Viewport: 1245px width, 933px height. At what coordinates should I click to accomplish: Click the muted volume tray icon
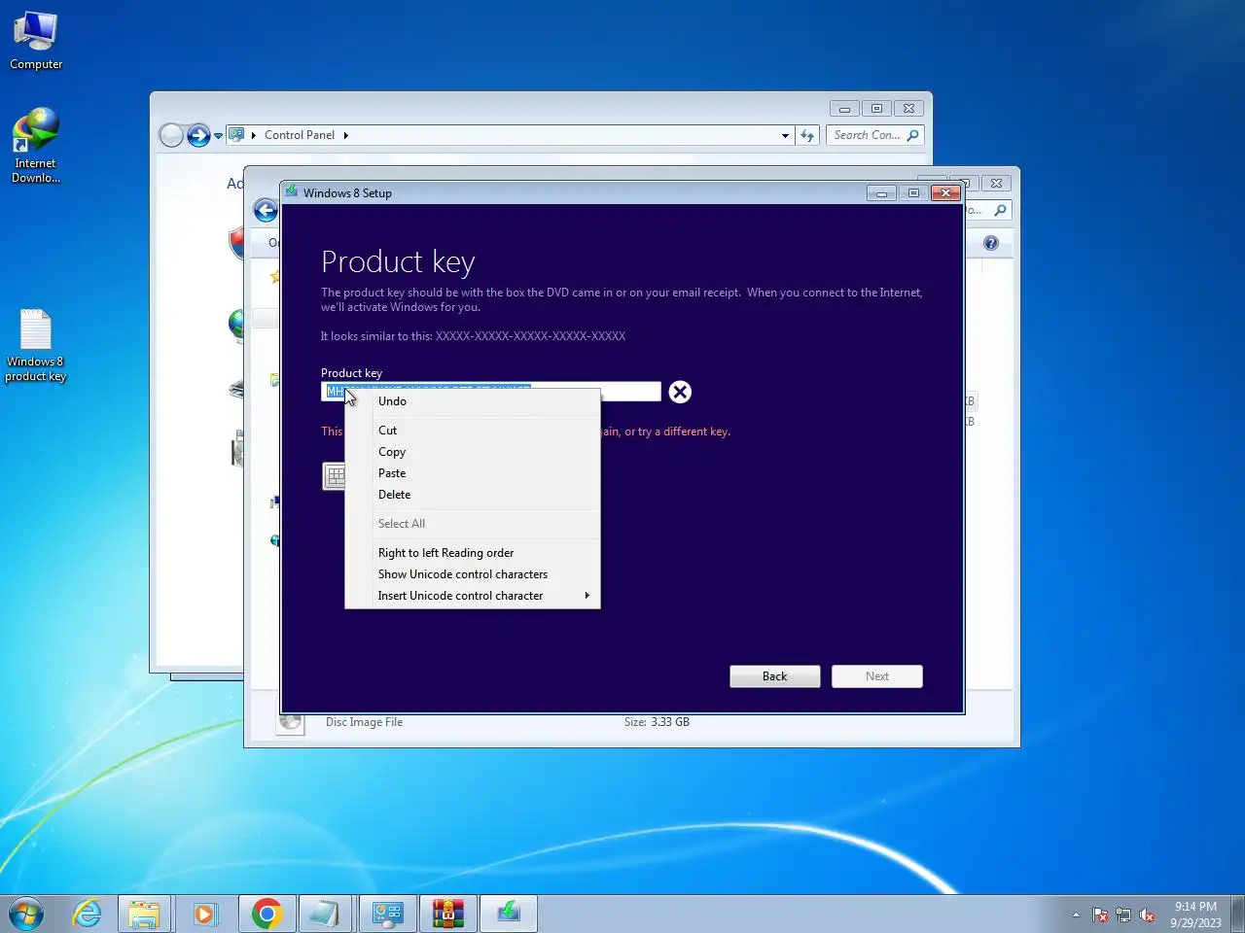tap(1147, 915)
